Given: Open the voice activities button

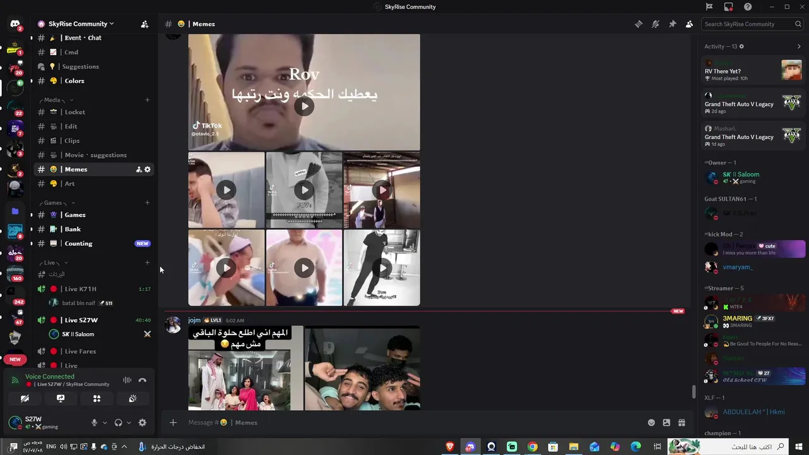Looking at the screenshot, I should pyautogui.click(x=97, y=399).
